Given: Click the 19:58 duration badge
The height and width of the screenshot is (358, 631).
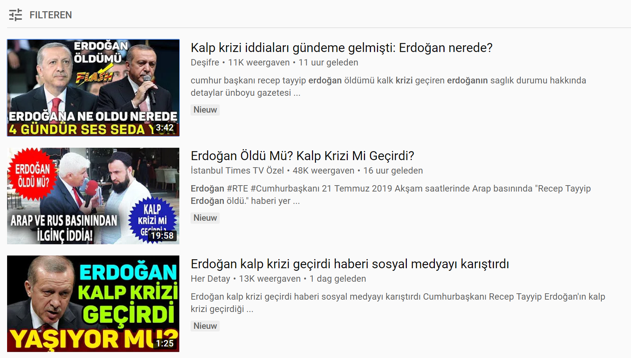Looking at the screenshot, I should pyautogui.click(x=163, y=236).
